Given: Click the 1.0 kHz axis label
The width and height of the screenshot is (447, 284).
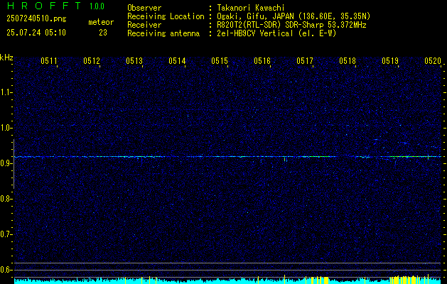Looking at the screenshot, I should tap(5, 129).
